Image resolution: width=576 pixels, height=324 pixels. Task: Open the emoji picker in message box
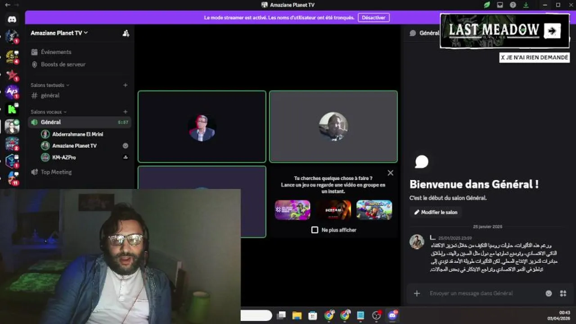[549, 293]
